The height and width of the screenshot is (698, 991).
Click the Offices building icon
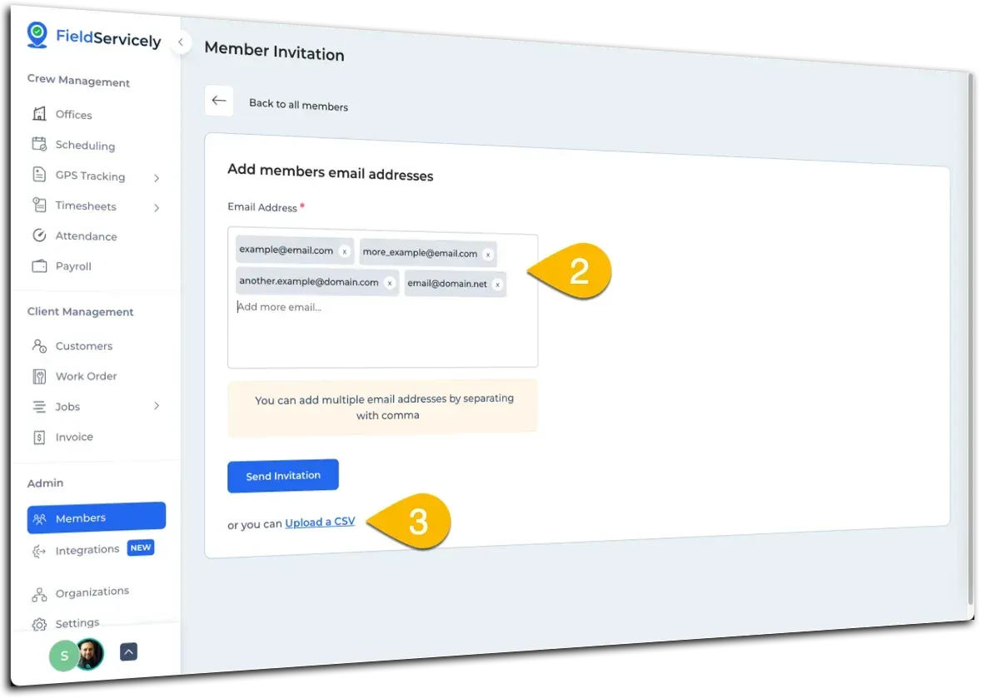click(38, 114)
